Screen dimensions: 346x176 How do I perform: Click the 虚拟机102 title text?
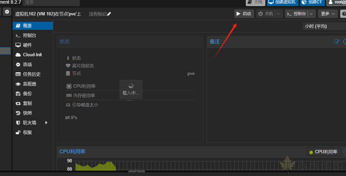[48, 14]
